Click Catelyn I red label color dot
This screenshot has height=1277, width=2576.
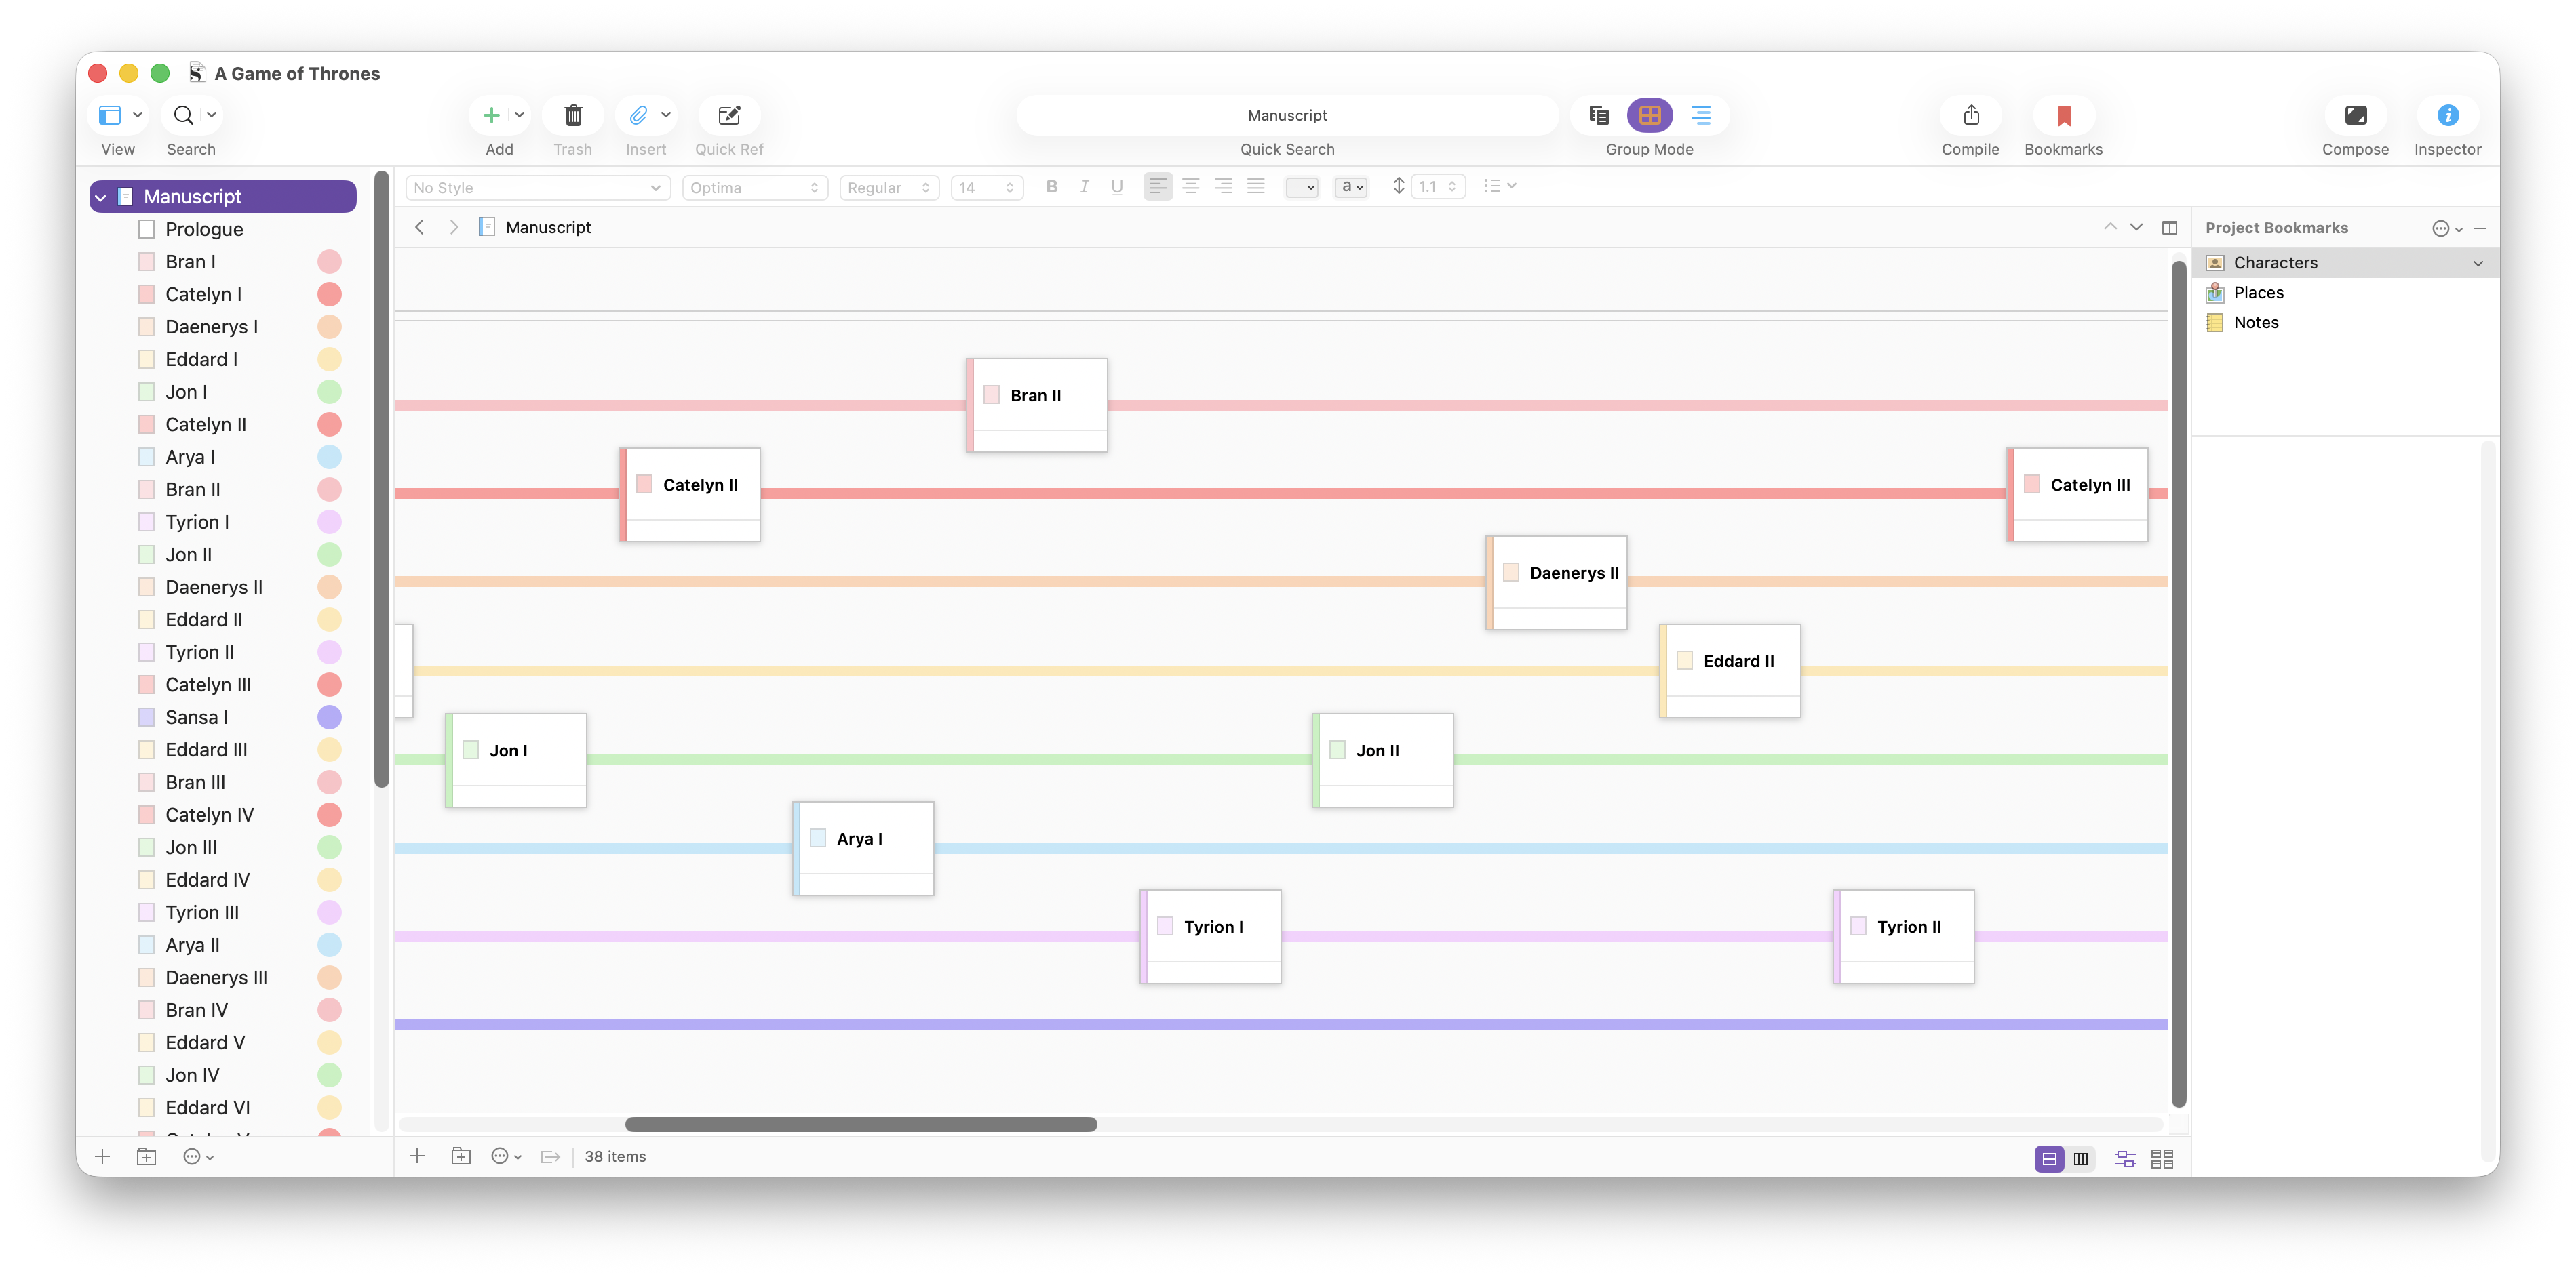point(329,295)
